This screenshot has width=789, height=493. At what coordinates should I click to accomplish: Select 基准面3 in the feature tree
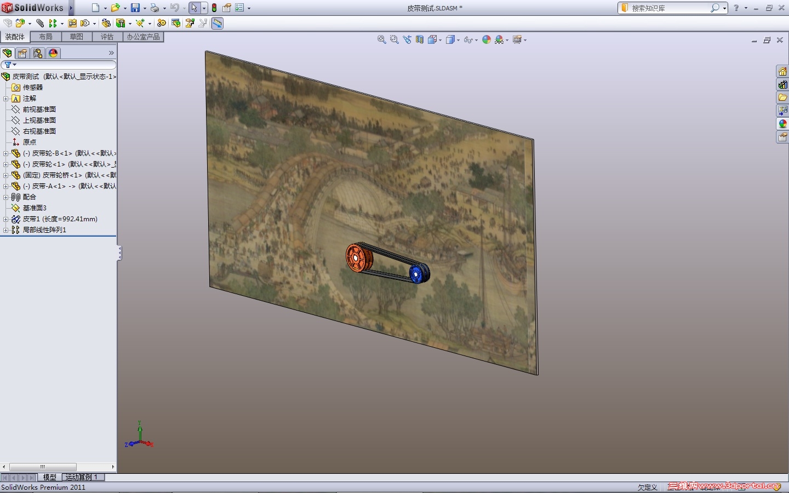point(35,208)
